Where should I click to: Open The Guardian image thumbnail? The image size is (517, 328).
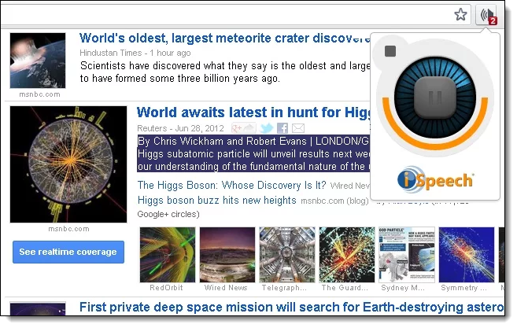point(347,255)
